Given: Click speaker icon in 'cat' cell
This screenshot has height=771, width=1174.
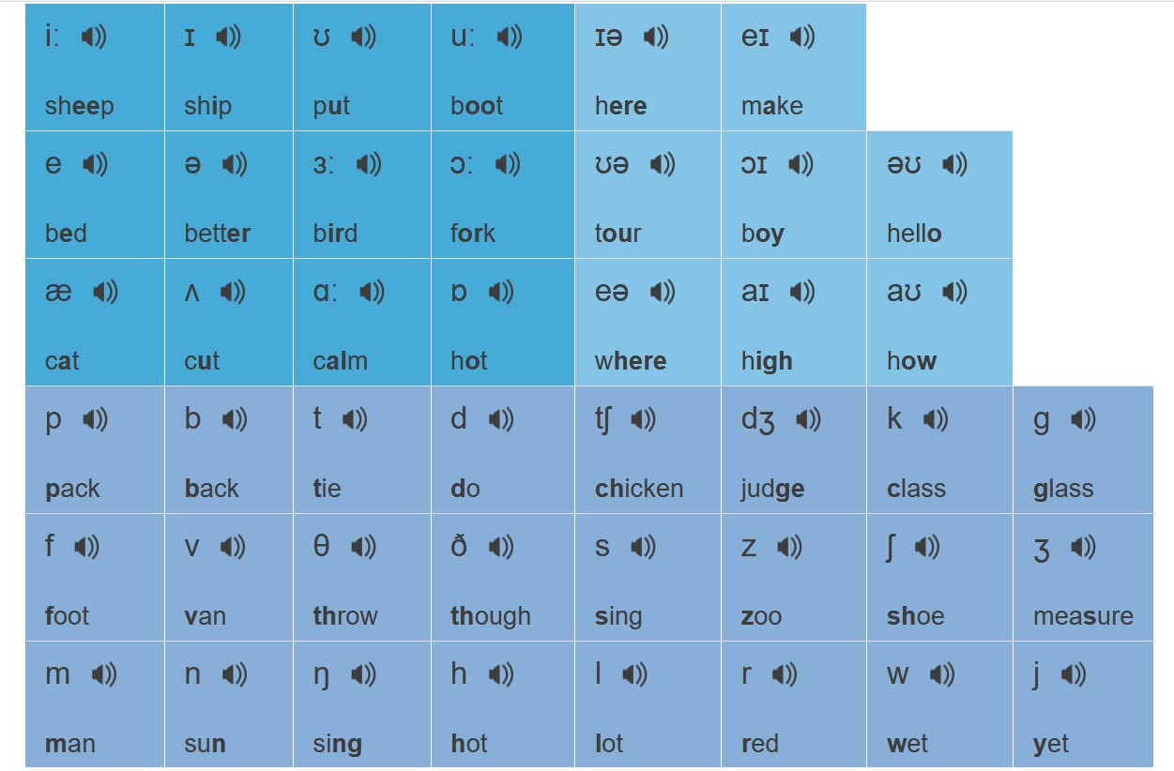Looking at the screenshot, I should [x=105, y=292].
